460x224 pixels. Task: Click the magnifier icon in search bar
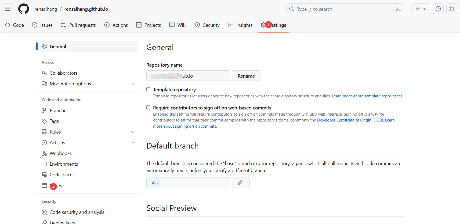[x=292, y=9]
